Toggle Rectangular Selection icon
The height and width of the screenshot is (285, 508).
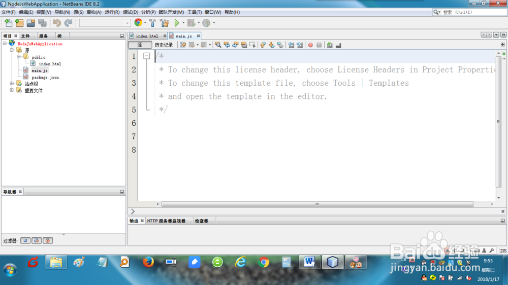pyautogui.click(x=252, y=45)
